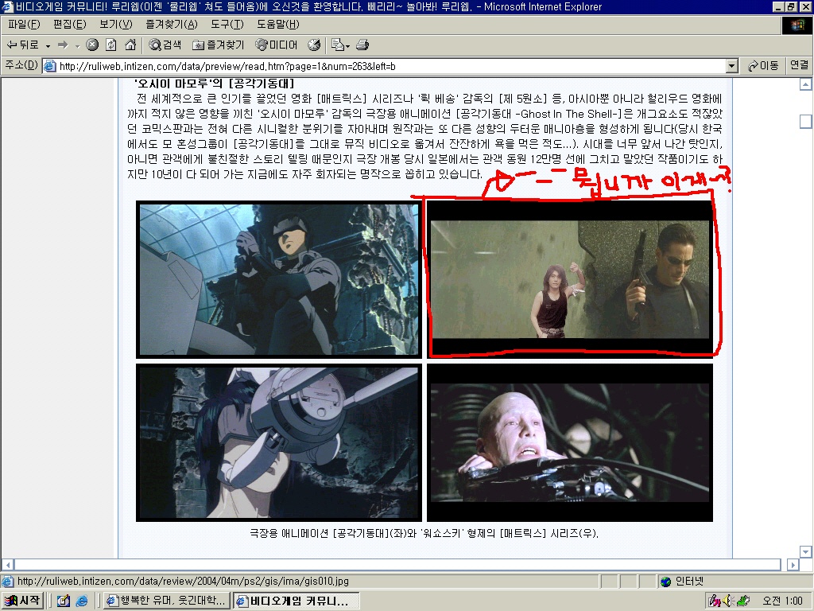814x611 pixels.
Task: Expand the Forward button history dropdown arrow
Action: click(77, 45)
